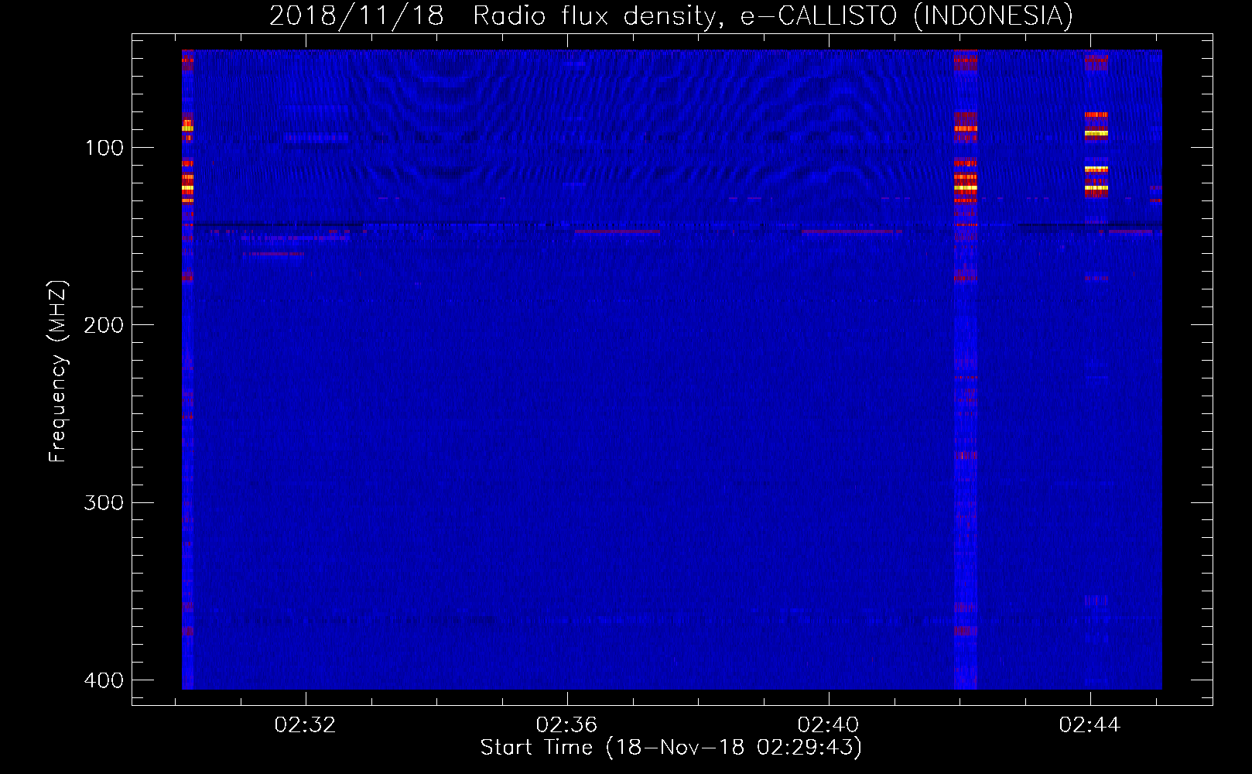1252x774 pixels.
Task: Click the 02:40 time tick label
Action: (x=829, y=725)
